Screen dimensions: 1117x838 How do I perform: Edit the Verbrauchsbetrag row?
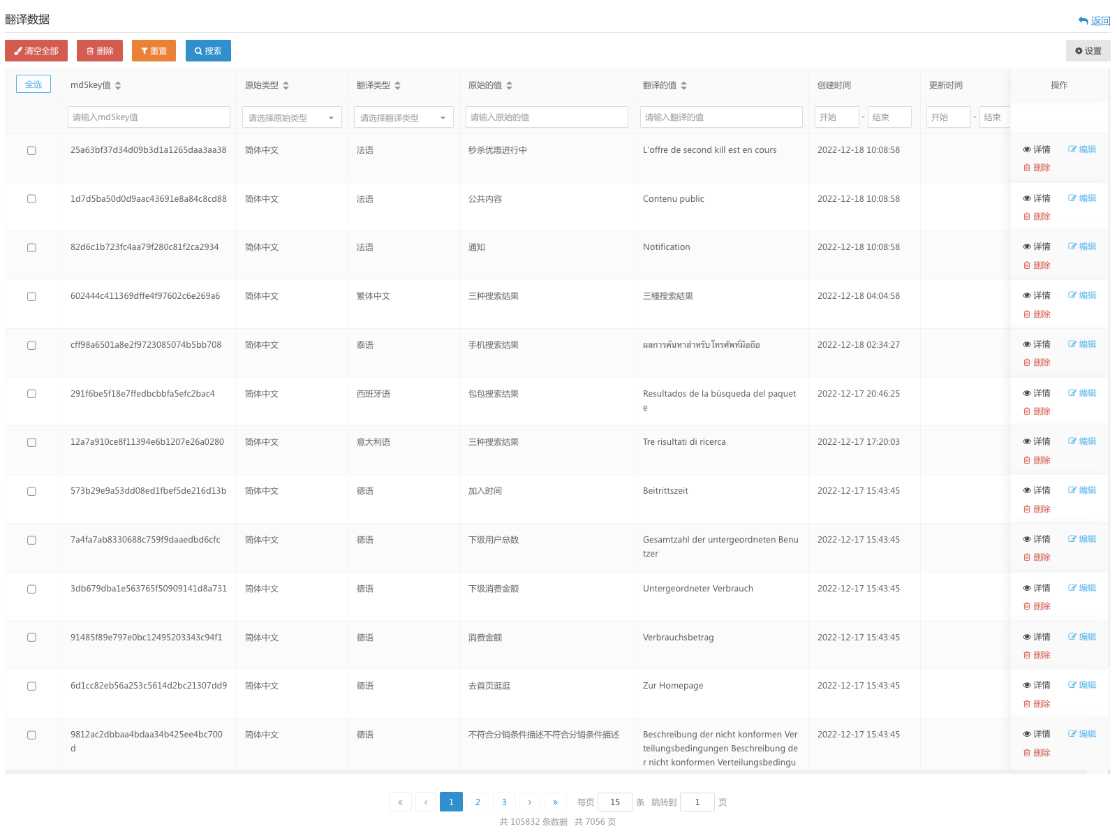[x=1082, y=637]
